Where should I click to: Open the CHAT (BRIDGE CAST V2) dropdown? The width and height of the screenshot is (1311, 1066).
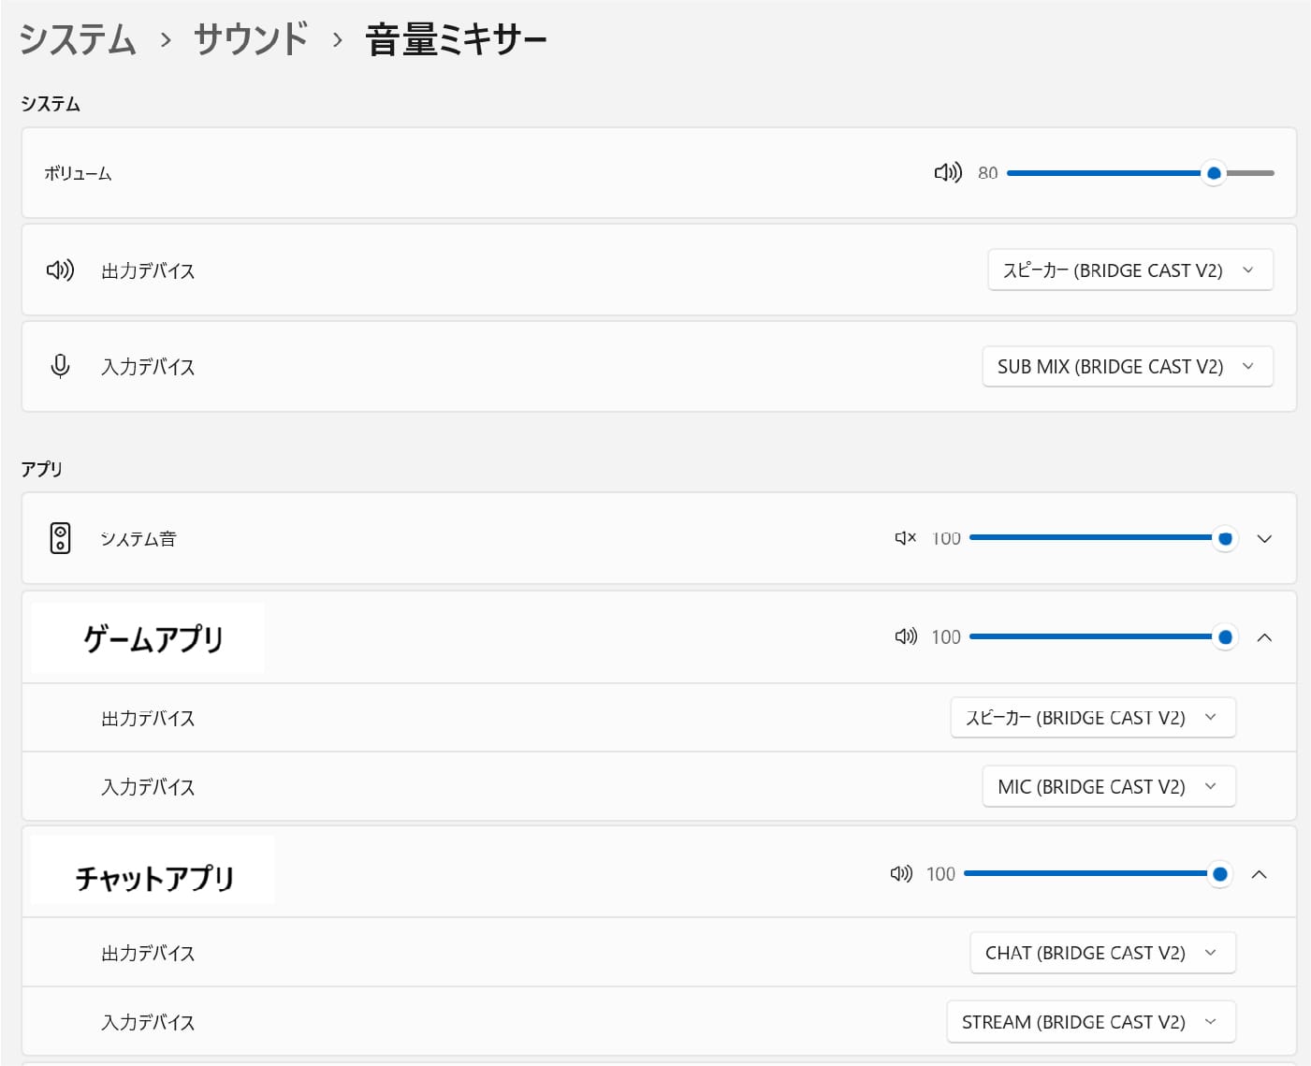pos(1103,953)
